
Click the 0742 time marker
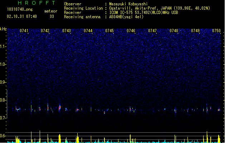[45, 31]
